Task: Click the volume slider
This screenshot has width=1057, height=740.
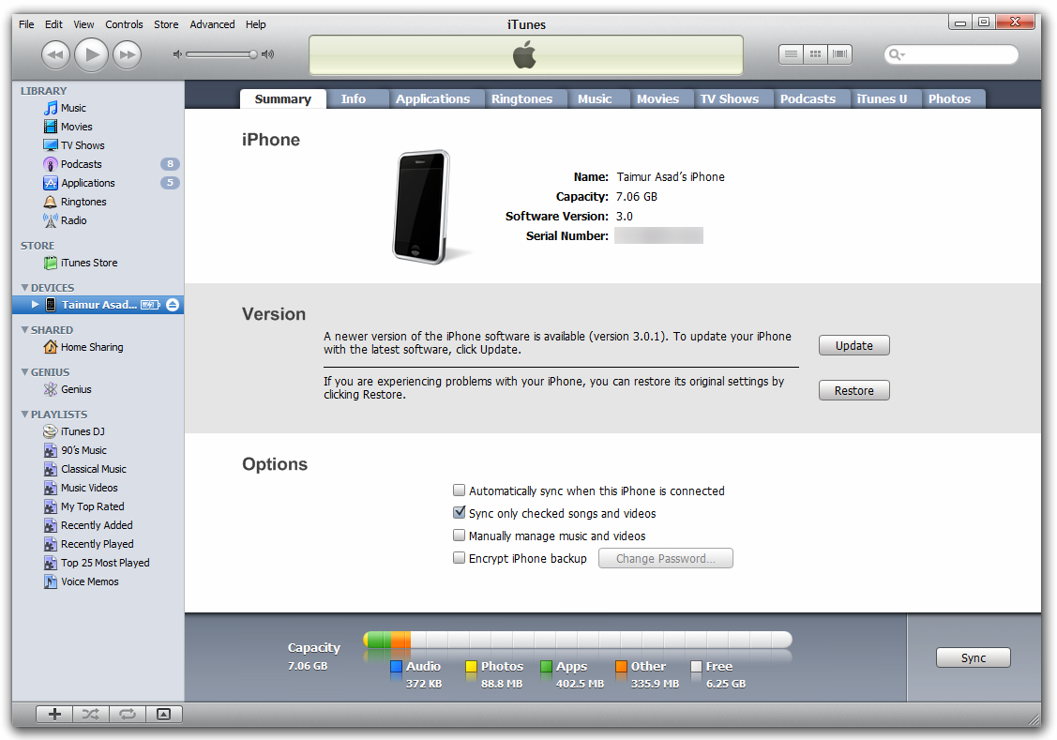Action: [220, 54]
